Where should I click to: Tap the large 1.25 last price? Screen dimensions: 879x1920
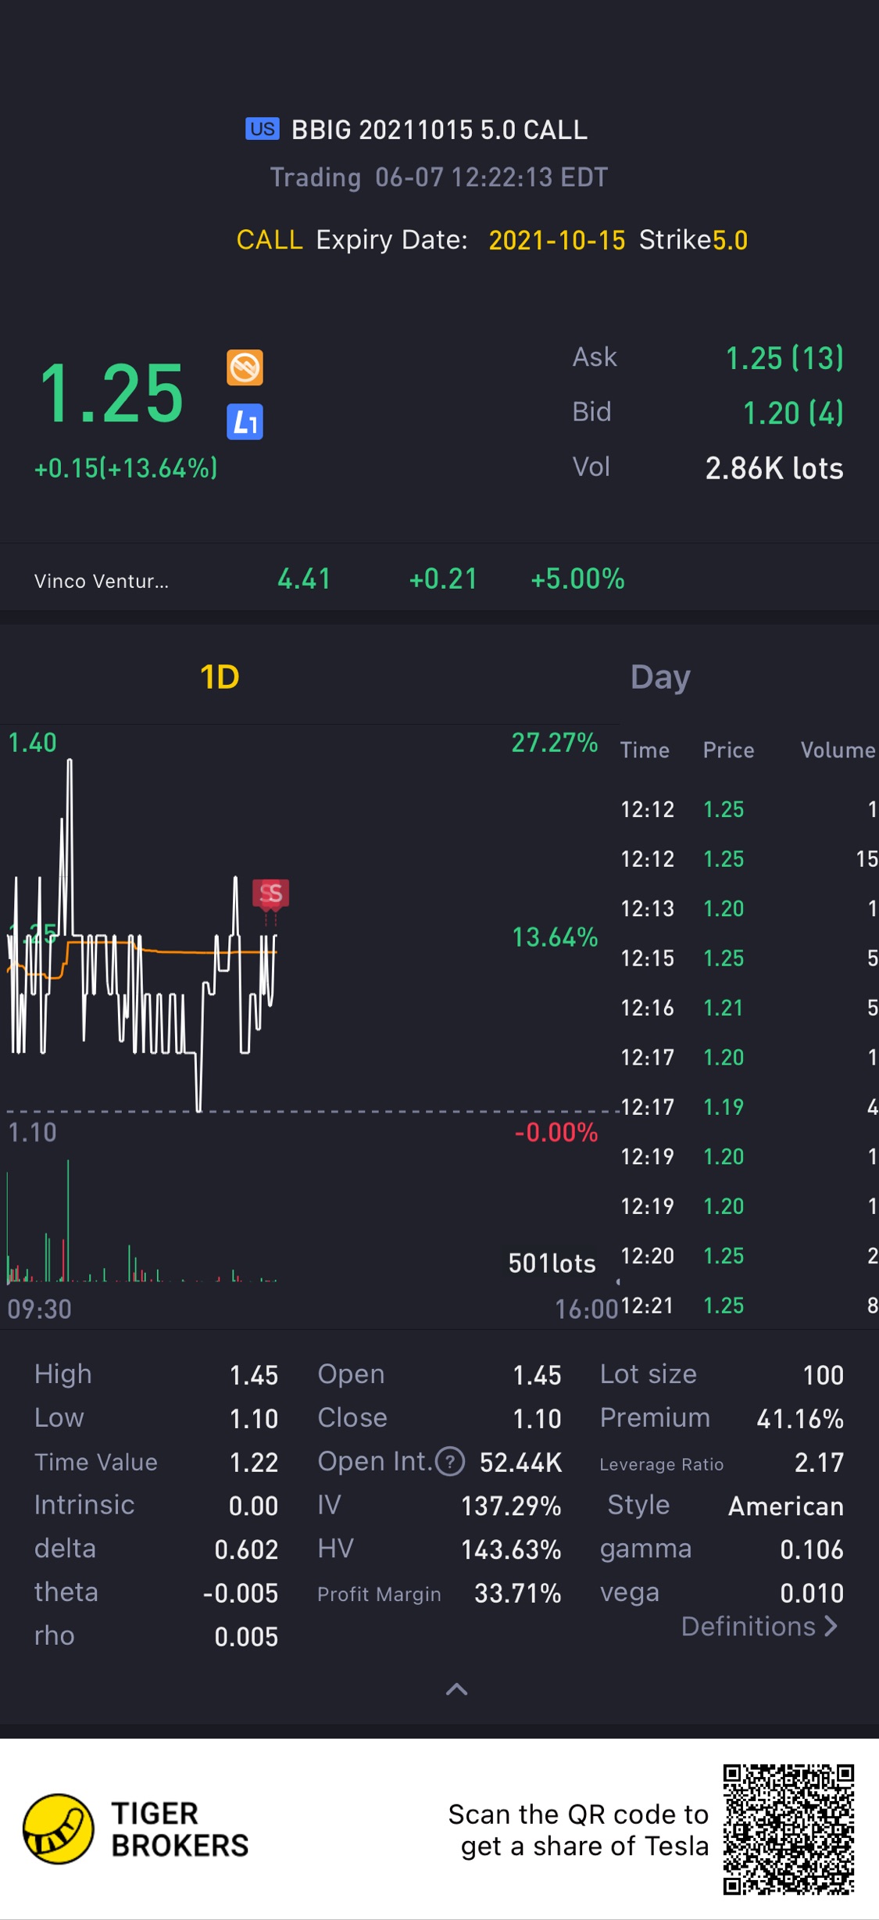coord(112,394)
